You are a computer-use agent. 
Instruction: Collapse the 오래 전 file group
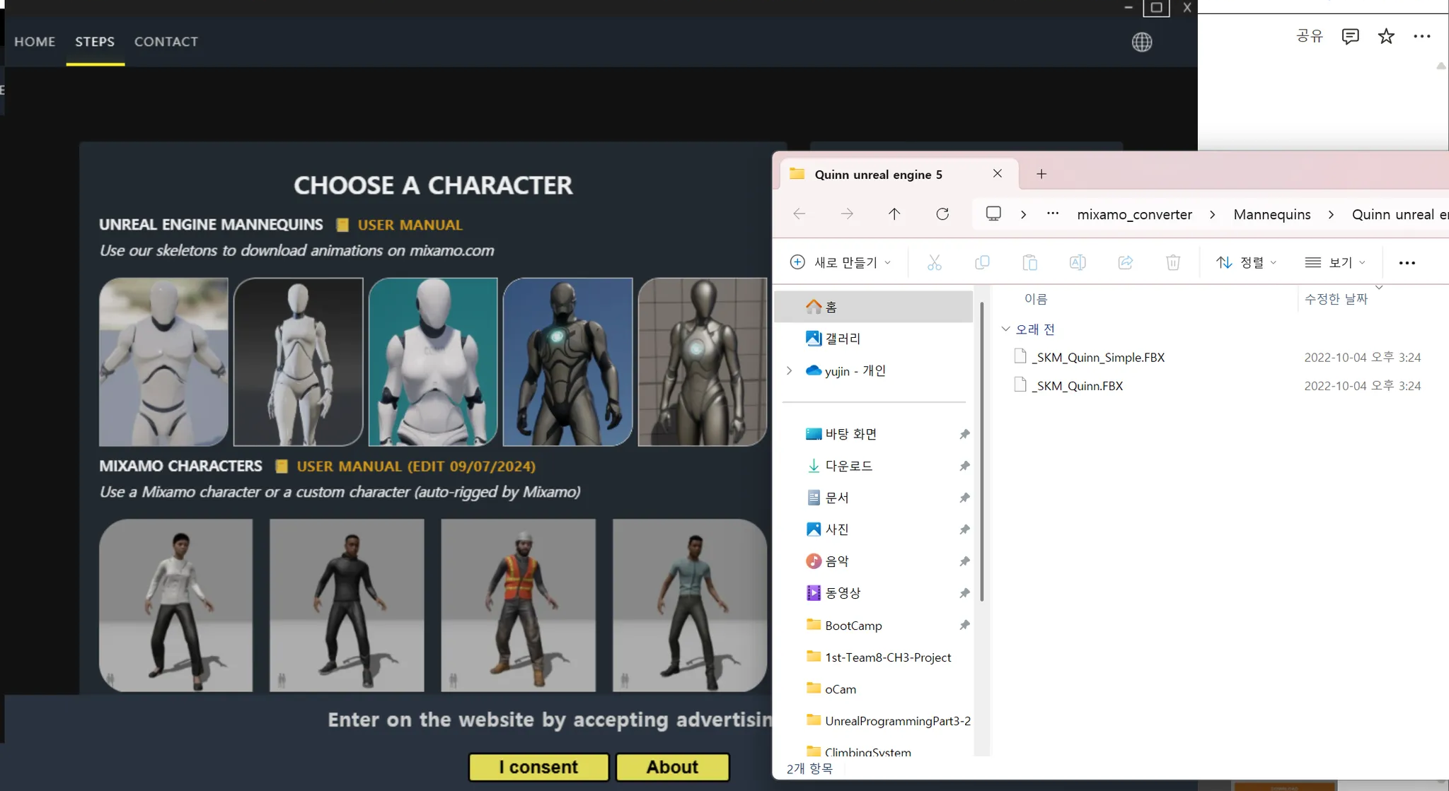[x=1005, y=329]
